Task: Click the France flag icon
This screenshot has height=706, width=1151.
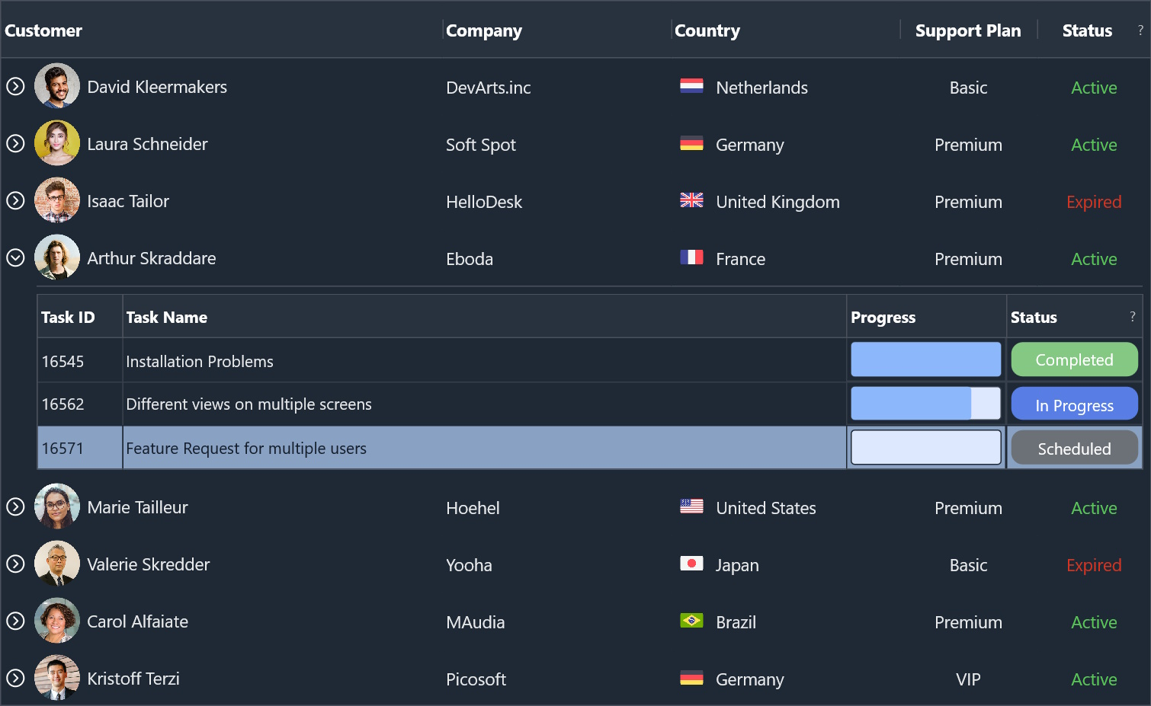Action: [x=691, y=257]
